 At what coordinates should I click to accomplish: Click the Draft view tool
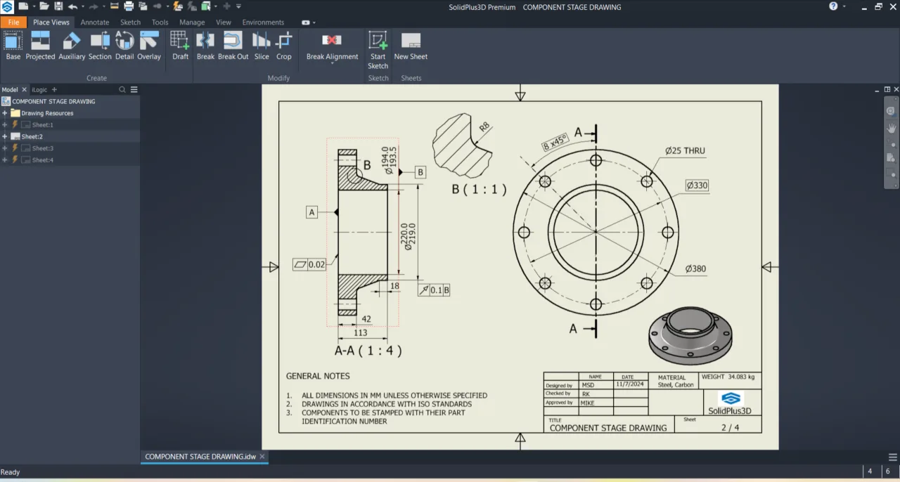(x=181, y=46)
